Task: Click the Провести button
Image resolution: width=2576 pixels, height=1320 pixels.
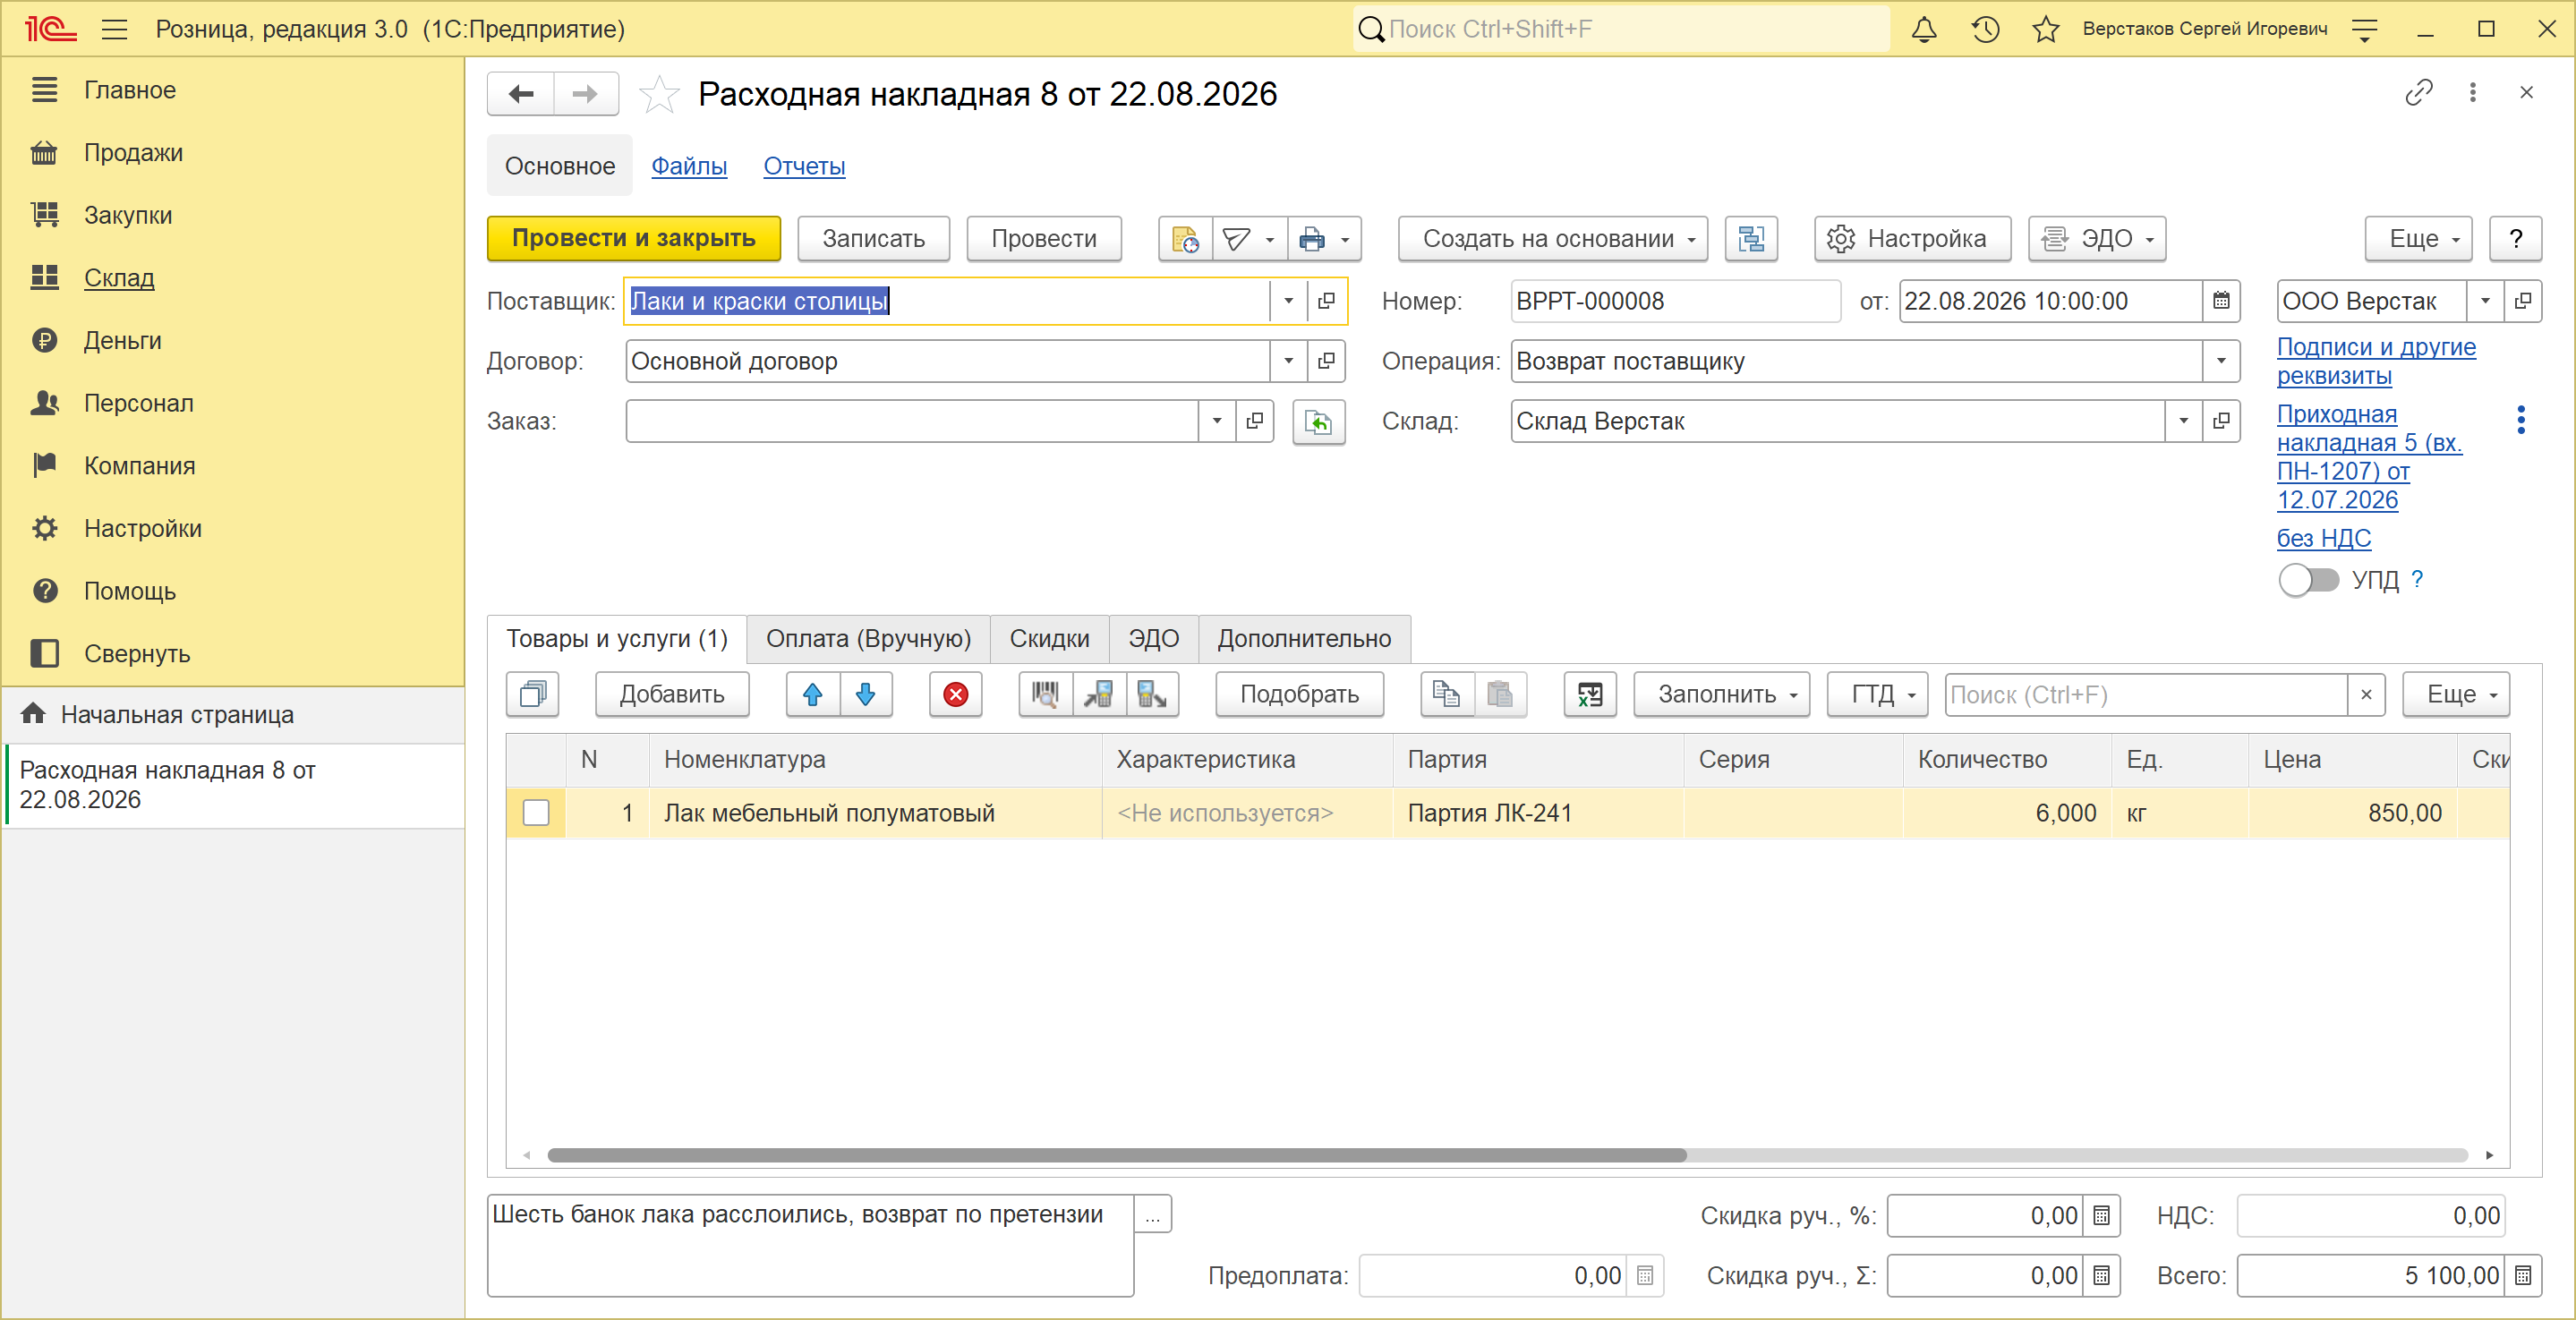Action: pyautogui.click(x=1044, y=239)
